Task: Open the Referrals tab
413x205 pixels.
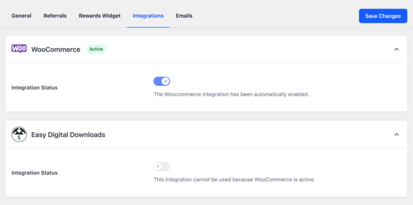Action: pos(55,16)
